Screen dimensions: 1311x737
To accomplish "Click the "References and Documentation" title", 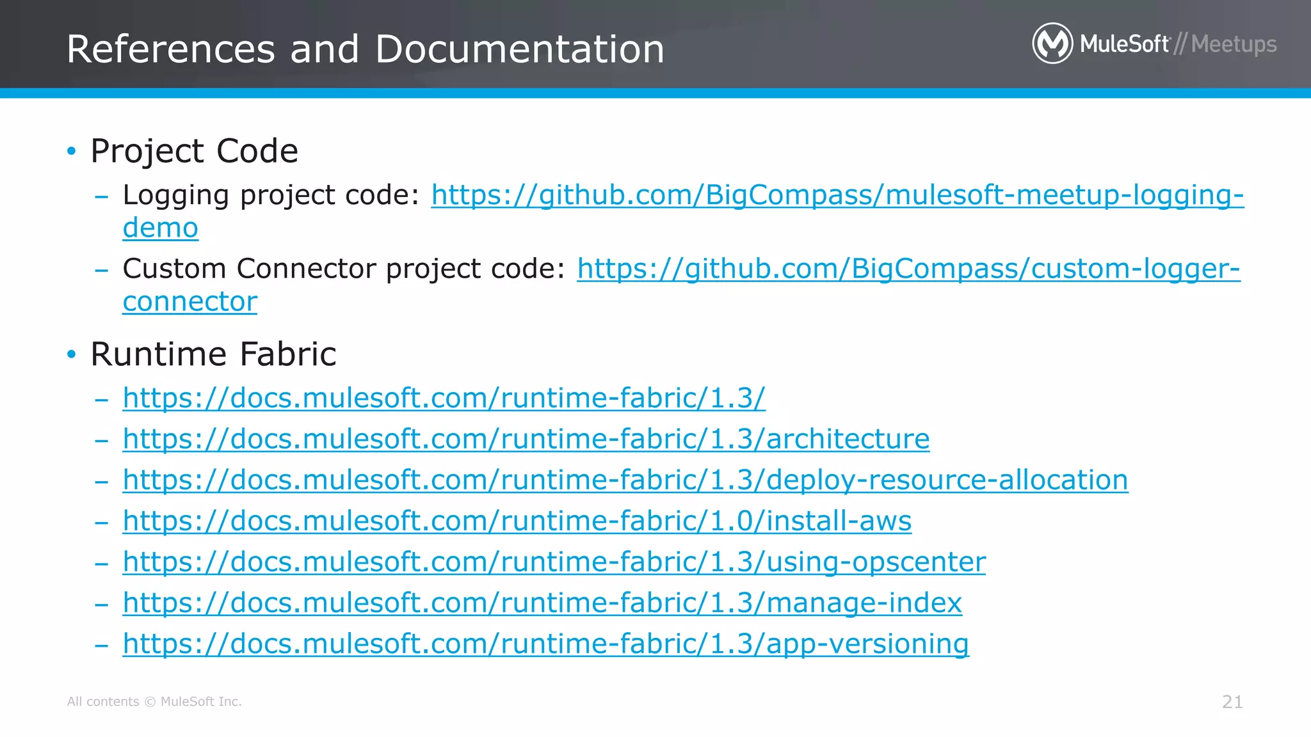I will 366,49.
